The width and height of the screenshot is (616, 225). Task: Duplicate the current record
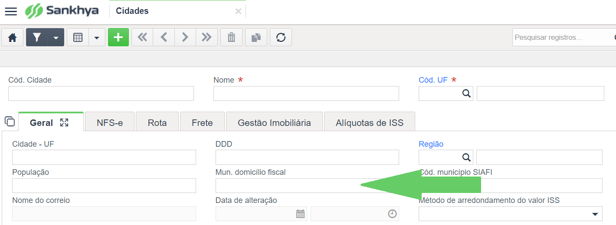(256, 37)
